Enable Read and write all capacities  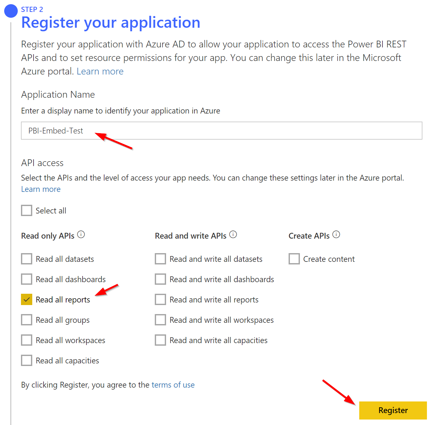pyautogui.click(x=161, y=340)
